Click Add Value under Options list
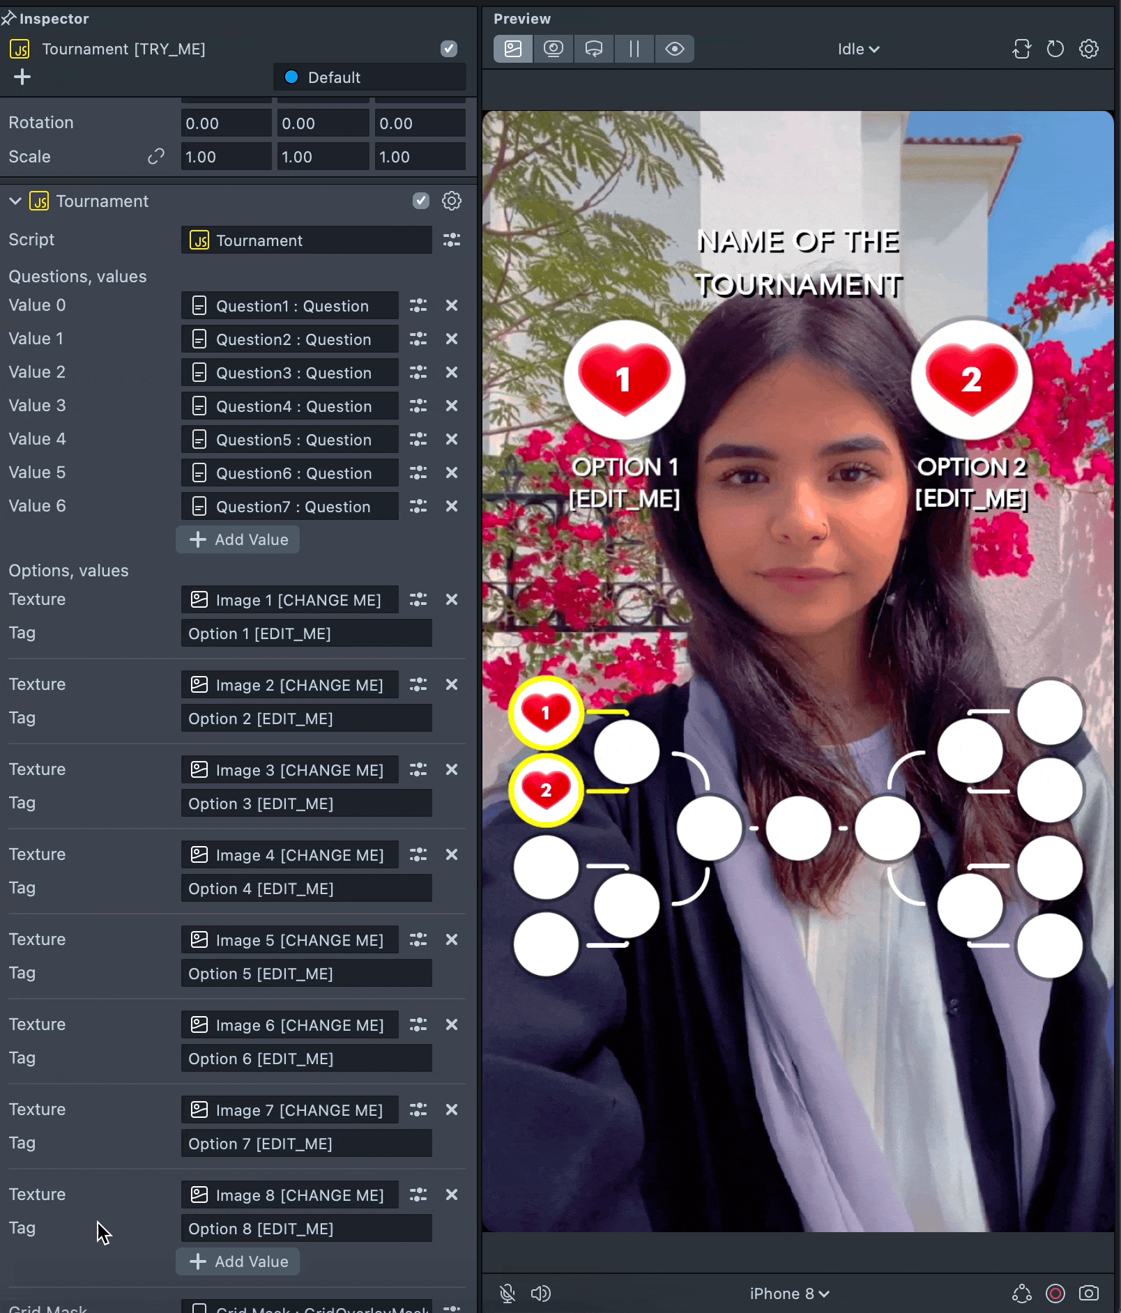The height and width of the screenshot is (1313, 1121). pyautogui.click(x=238, y=1261)
